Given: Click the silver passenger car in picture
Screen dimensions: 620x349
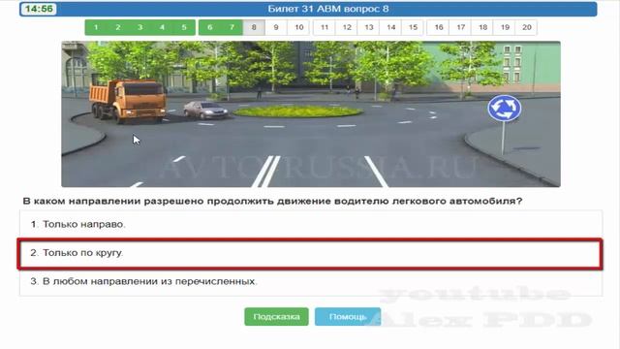Looking at the screenshot, I should coord(205,110).
